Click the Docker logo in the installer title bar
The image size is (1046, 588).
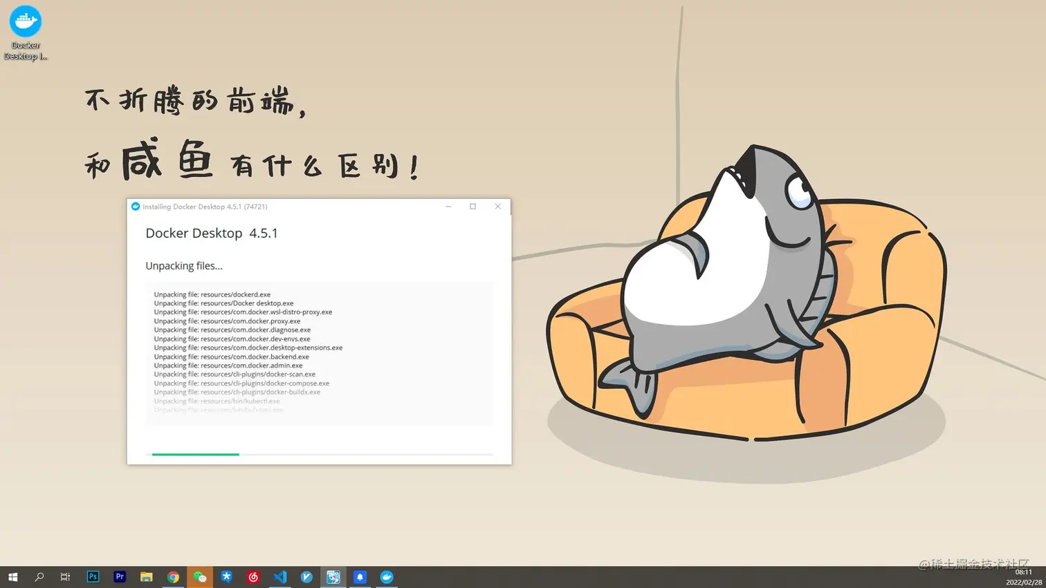(x=136, y=206)
